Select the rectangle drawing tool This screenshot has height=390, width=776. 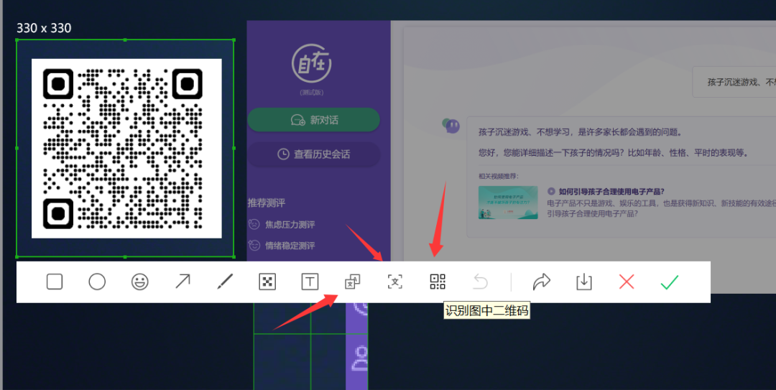55,282
